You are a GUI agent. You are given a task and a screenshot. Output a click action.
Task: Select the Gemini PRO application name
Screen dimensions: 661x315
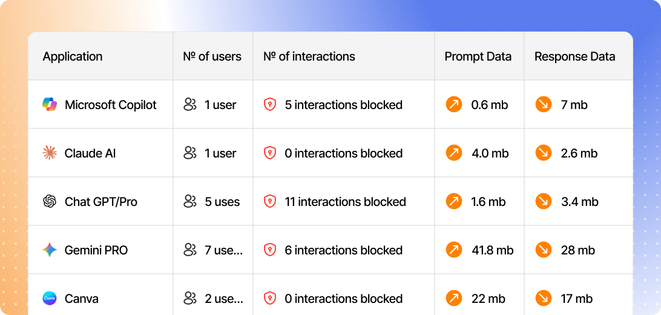click(x=96, y=250)
